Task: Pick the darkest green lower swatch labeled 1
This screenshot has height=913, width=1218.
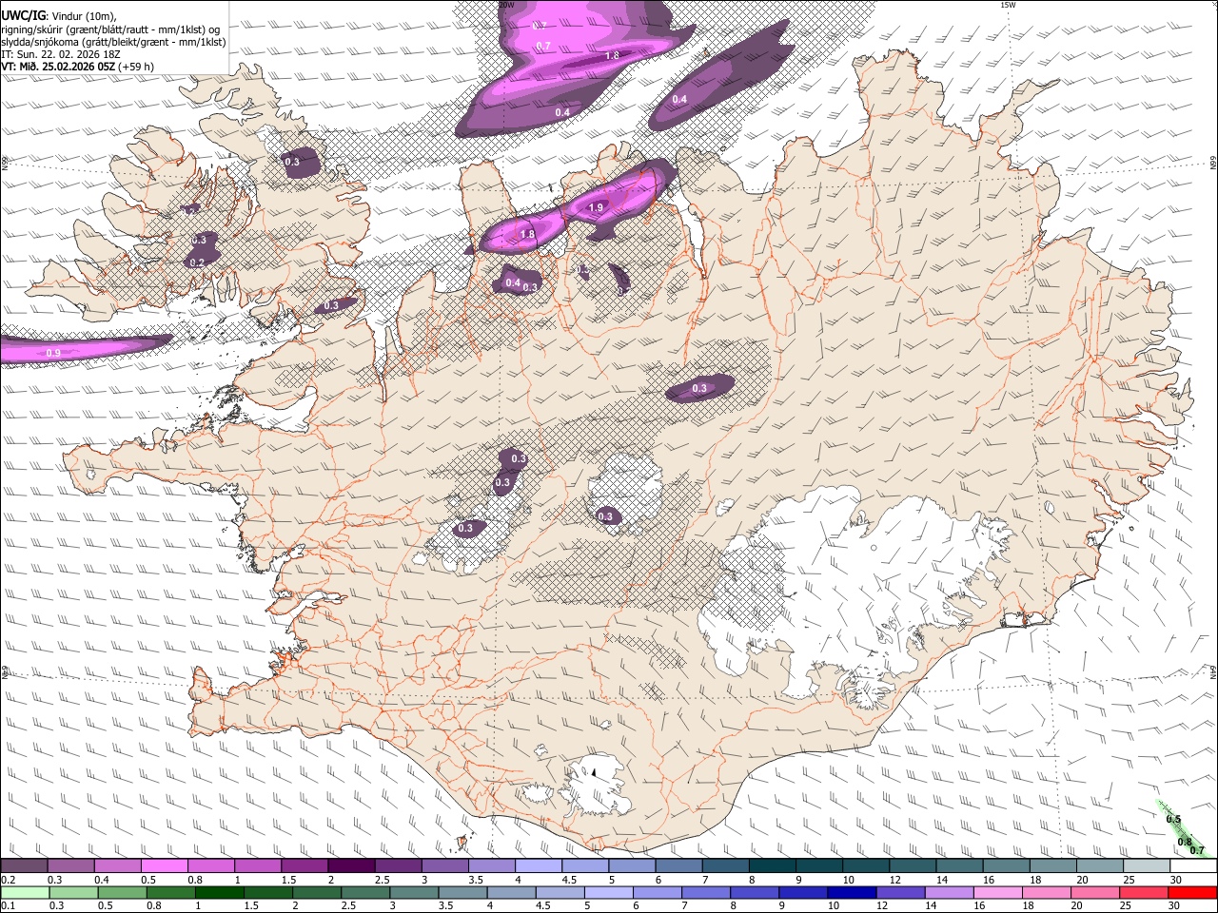Action: tap(220, 893)
